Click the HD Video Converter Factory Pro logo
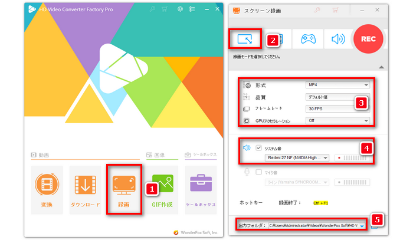The width and height of the screenshot is (413, 240). point(32,9)
